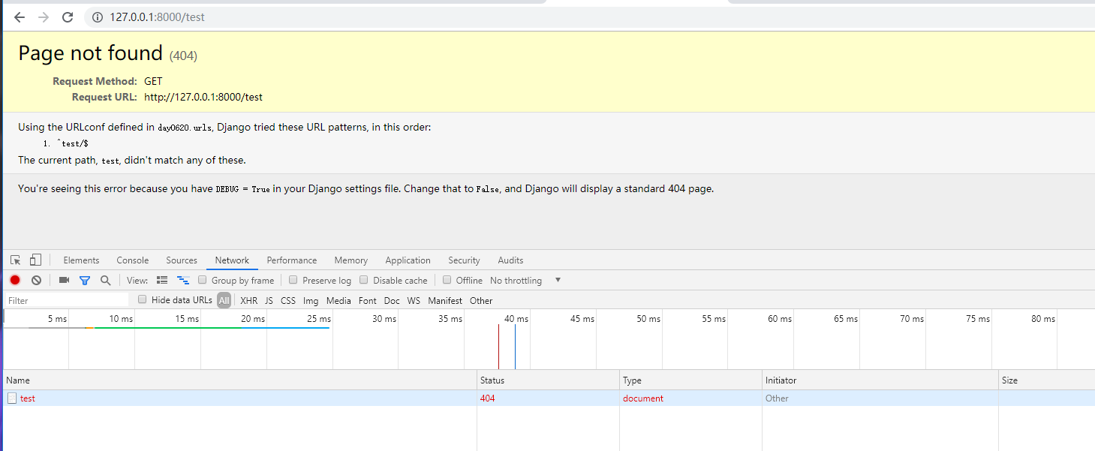Go forward using browser forward arrow
This screenshot has width=1095, height=451.
[44, 17]
